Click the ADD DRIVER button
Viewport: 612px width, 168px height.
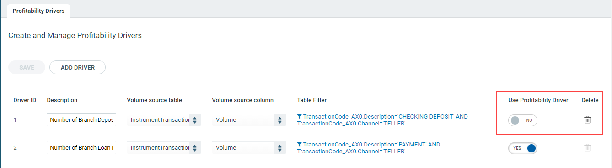[x=78, y=67]
